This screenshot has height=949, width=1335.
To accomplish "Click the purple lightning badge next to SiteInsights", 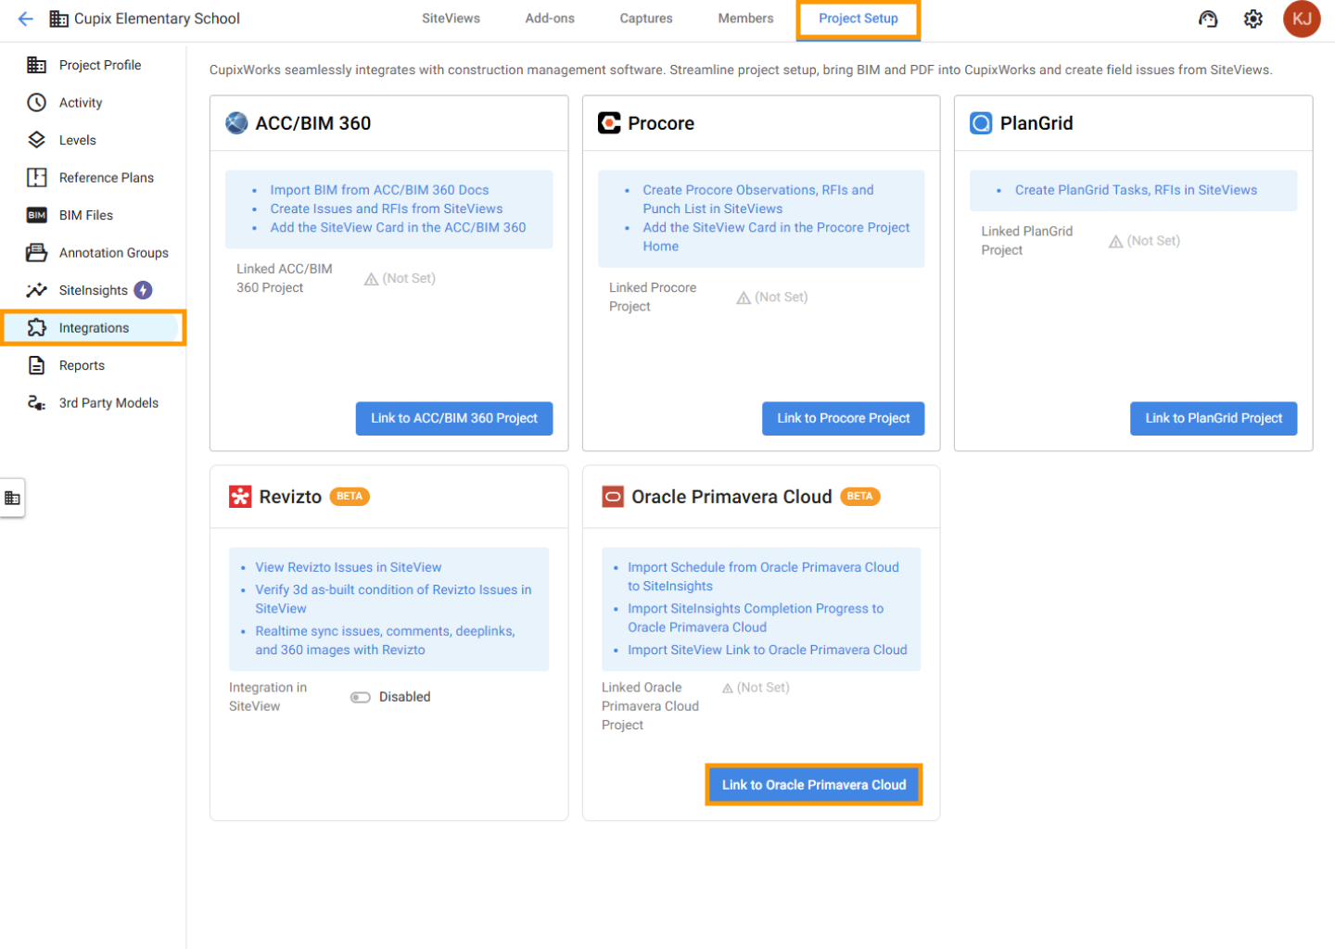I will click(144, 290).
